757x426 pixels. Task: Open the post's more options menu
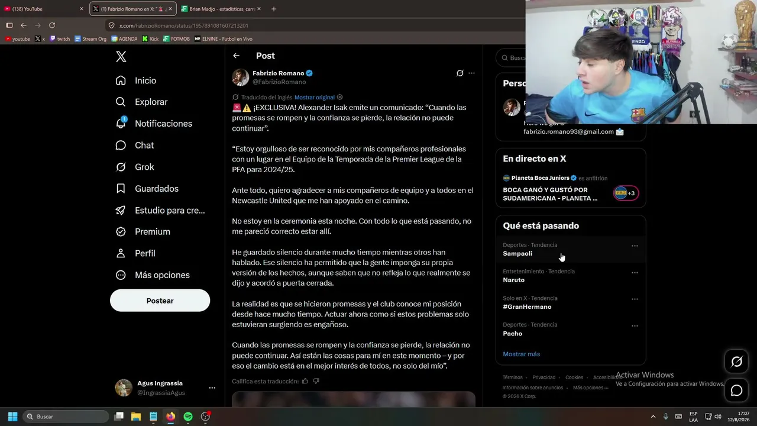point(471,73)
